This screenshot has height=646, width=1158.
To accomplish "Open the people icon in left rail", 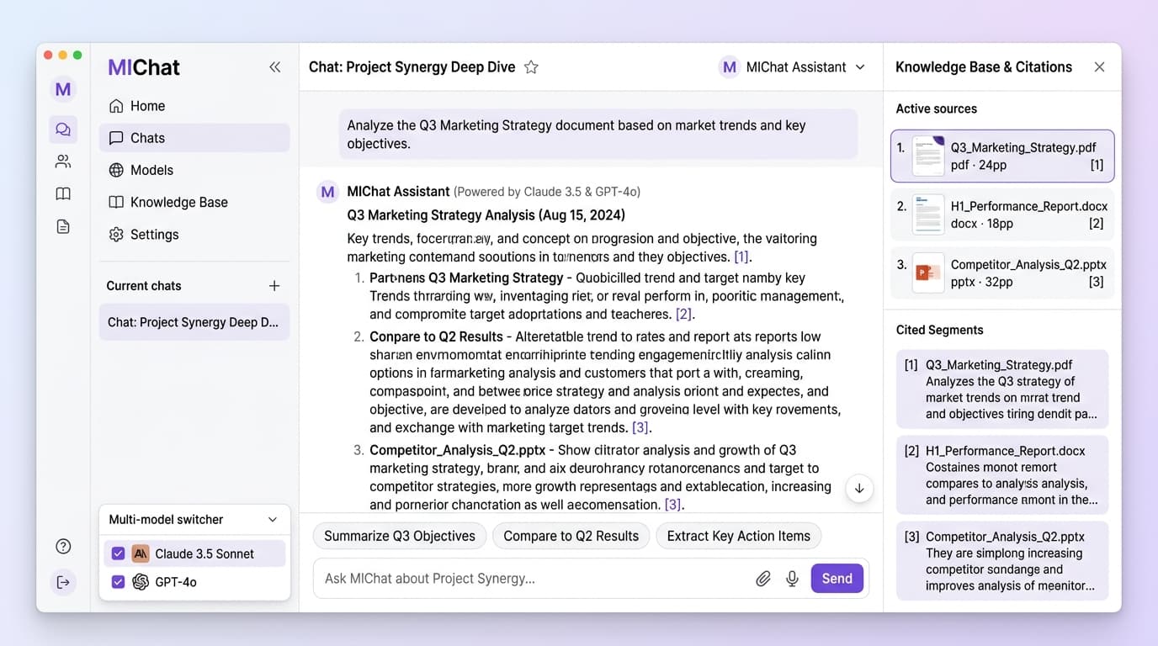I will pos(63,161).
